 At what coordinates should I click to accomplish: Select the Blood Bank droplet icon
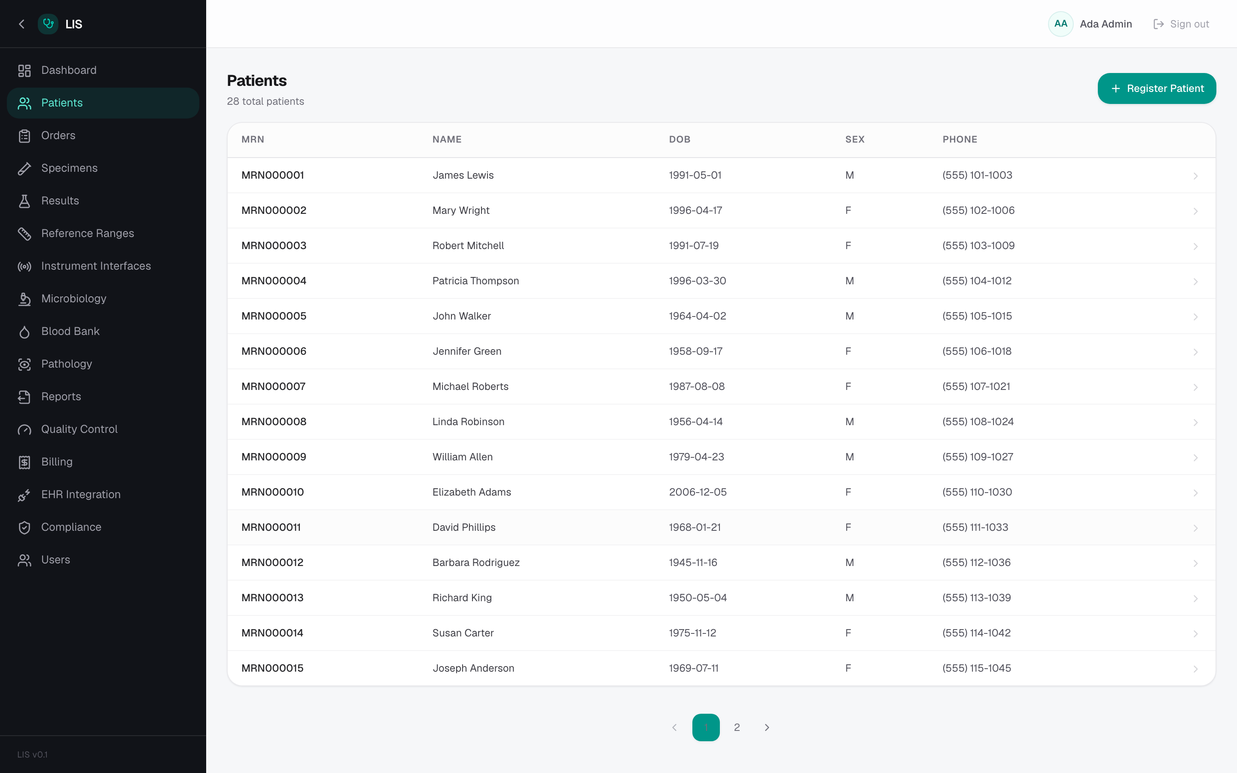24,332
